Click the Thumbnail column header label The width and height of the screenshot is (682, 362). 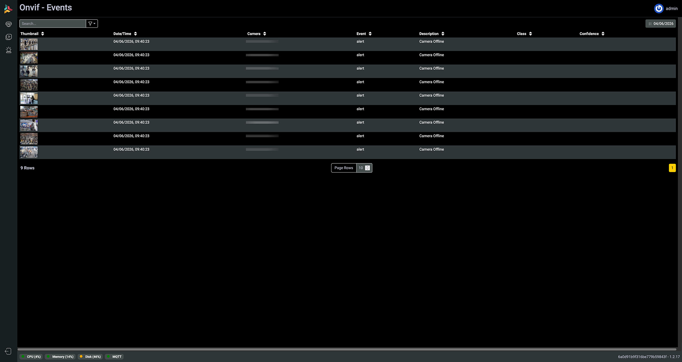coord(29,34)
